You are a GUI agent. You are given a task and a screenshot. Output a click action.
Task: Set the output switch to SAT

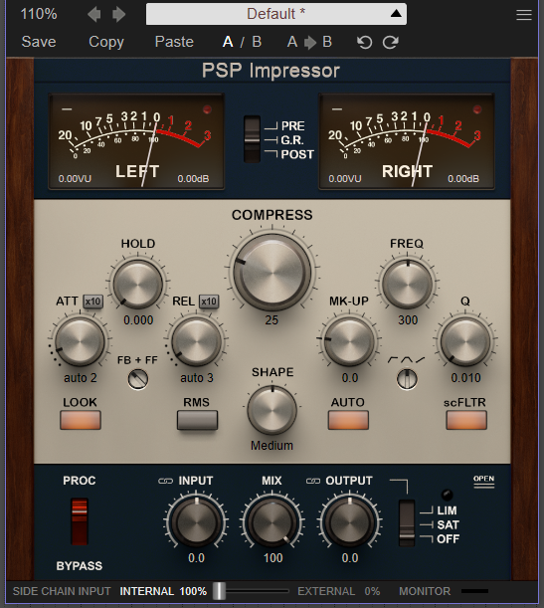(448, 524)
